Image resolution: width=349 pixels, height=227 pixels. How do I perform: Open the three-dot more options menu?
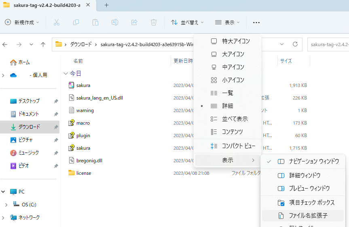[x=256, y=23]
